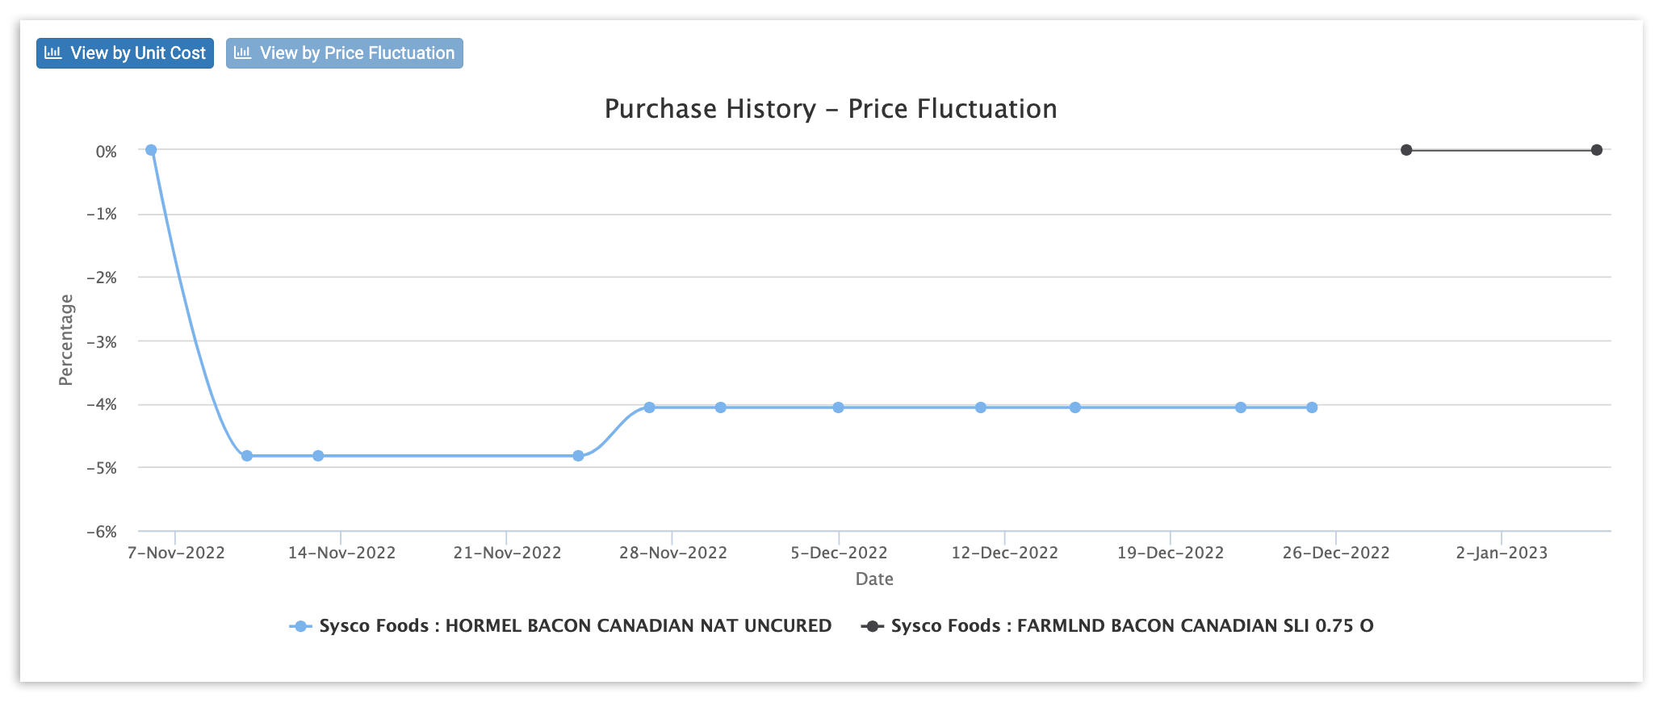Click the 28-Nov-2022 date axis label
Viewport: 1663px width, 702px height.
coord(673,553)
